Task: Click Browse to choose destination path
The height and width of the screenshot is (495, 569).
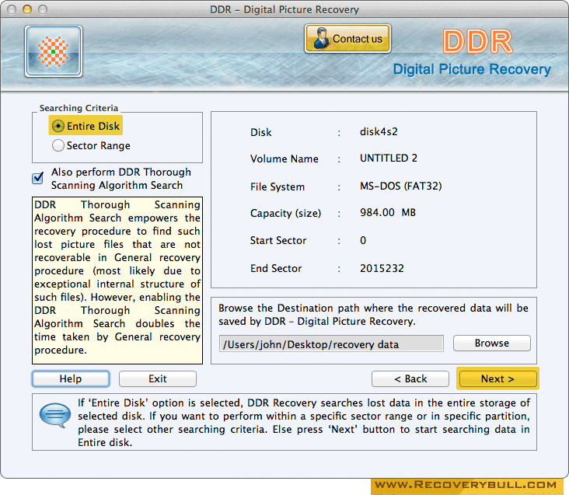Action: point(492,343)
